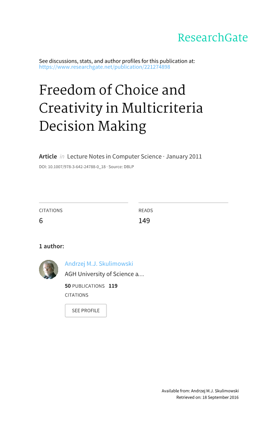Screen dimensions: 277x426
Task: Click the CITATIONS stat heading
Action: [x=51, y=211]
